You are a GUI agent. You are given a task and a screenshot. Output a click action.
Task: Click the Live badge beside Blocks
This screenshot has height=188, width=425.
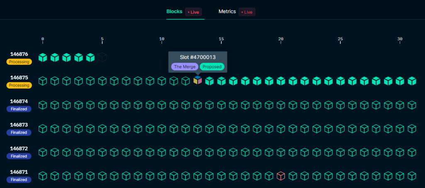[x=194, y=12]
